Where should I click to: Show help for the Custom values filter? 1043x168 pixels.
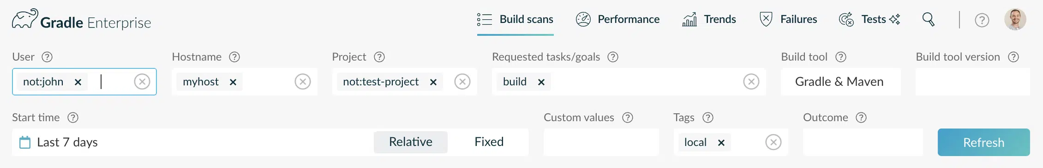tap(628, 118)
